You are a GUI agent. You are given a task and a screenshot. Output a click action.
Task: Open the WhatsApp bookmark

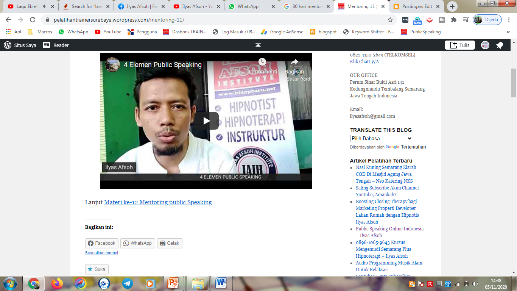73,32
